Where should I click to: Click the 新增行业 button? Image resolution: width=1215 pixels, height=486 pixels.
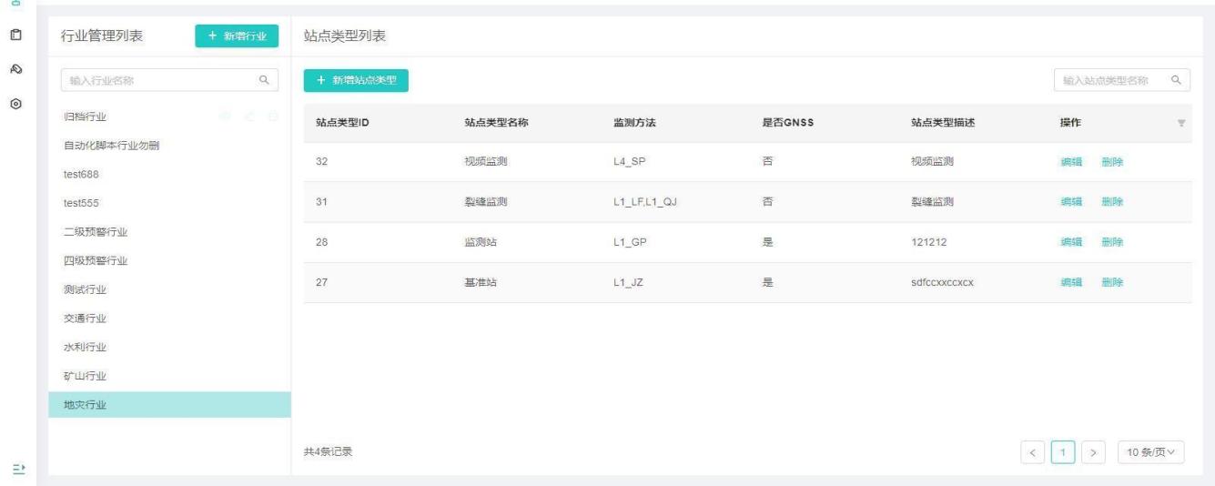236,35
